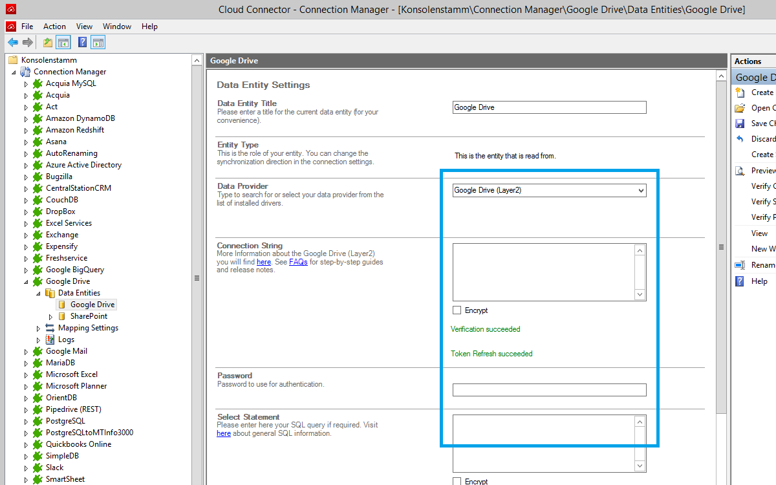Viewport: 776px width, 485px height.
Task: Click the FAQs link
Action: coord(298,262)
